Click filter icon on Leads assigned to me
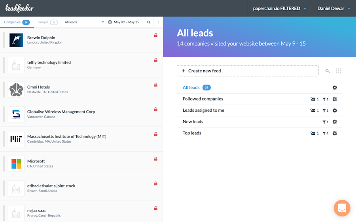356x222 pixels. tap(324, 111)
